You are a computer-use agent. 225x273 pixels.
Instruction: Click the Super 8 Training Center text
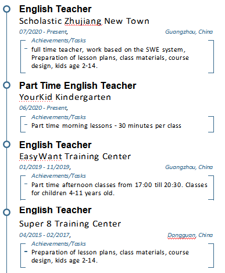coord(70,224)
